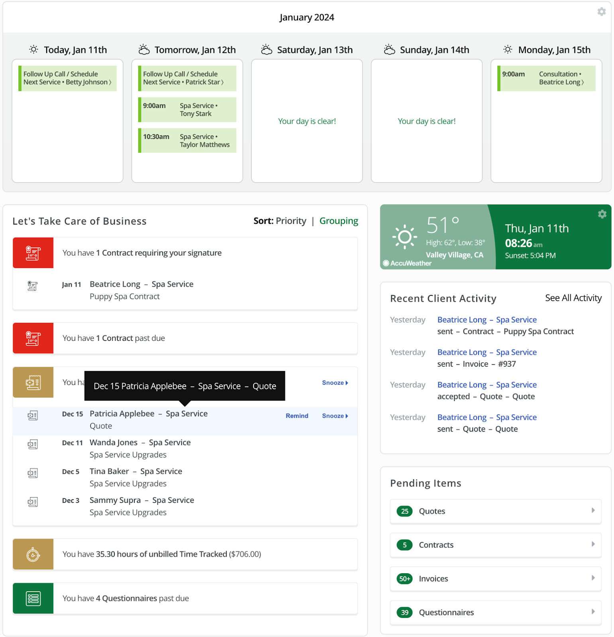This screenshot has height=637, width=614.
Task: Click contract requiring your signature header
Action: click(185, 253)
